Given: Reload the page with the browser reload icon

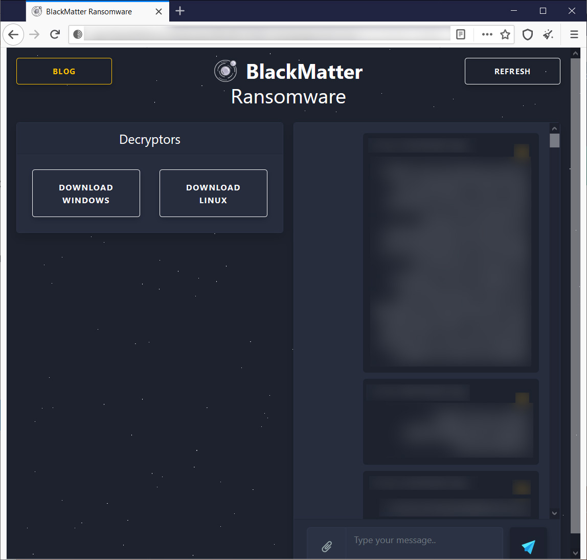Looking at the screenshot, I should [55, 34].
